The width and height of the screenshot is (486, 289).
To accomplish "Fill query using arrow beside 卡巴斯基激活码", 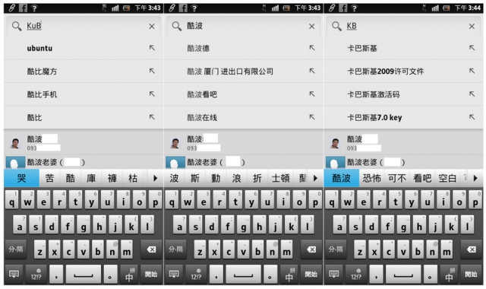I will (472, 94).
